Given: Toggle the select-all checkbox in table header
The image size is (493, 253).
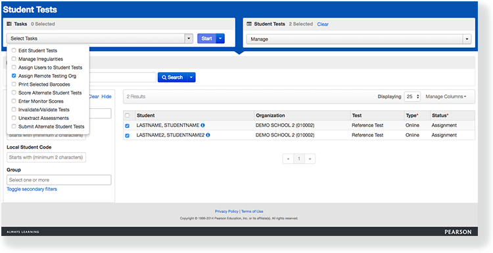Looking at the screenshot, I should (x=128, y=115).
